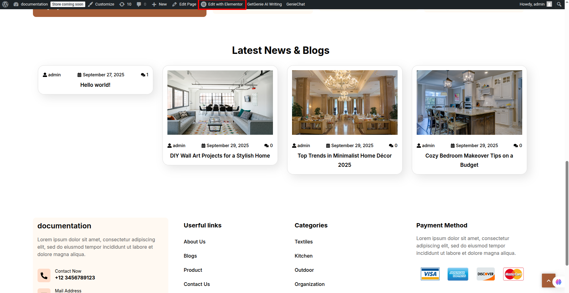Click the American Express card icon
This screenshot has width=569, height=293.
(x=458, y=274)
